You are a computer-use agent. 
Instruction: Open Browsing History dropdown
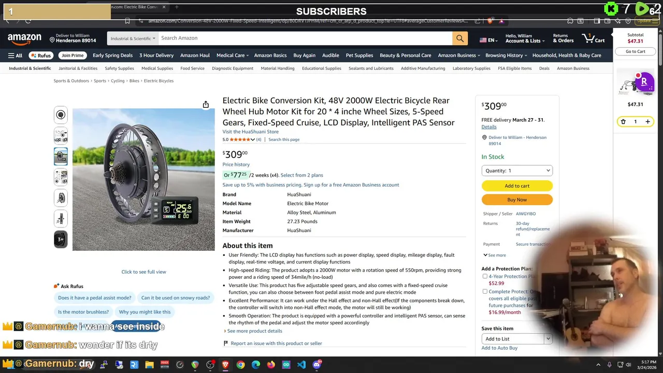pos(506,55)
